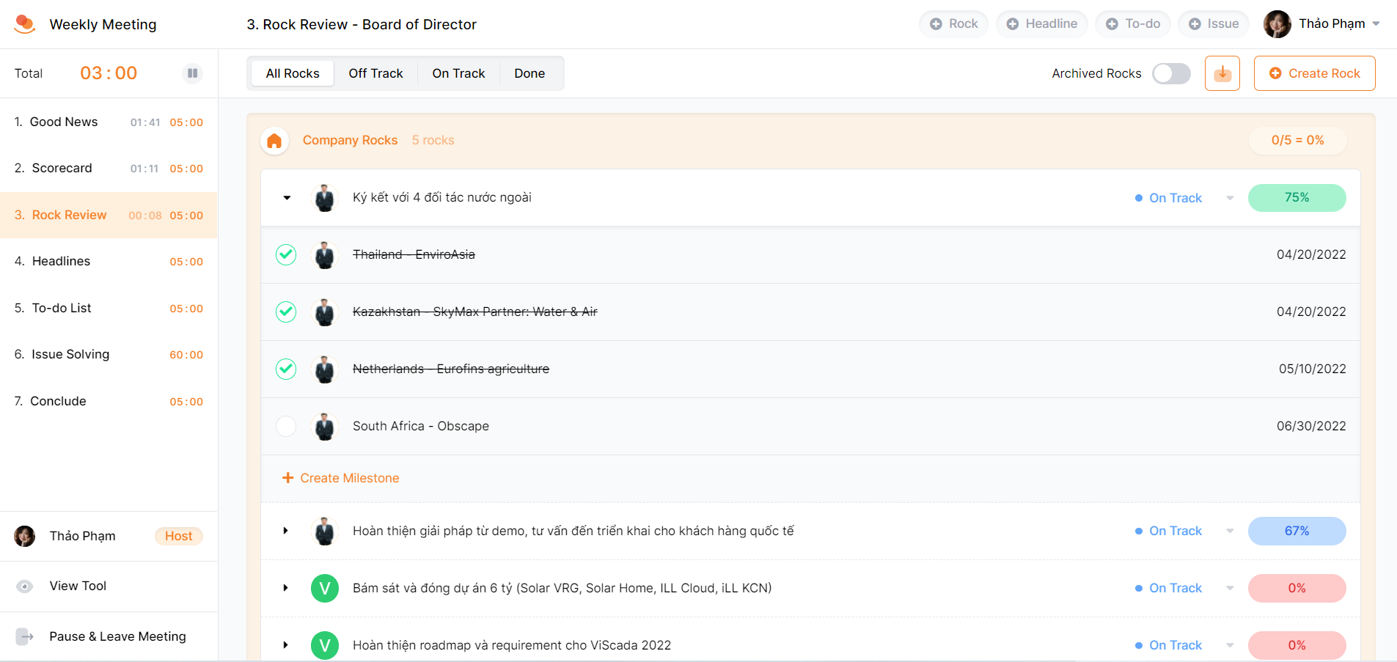
Task: Click the 67% progress pill
Action: (1297, 531)
